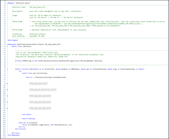The height and width of the screenshot is (139, 169).
Task: Click line number 47 in the gutter
Action: coord(5,61)
